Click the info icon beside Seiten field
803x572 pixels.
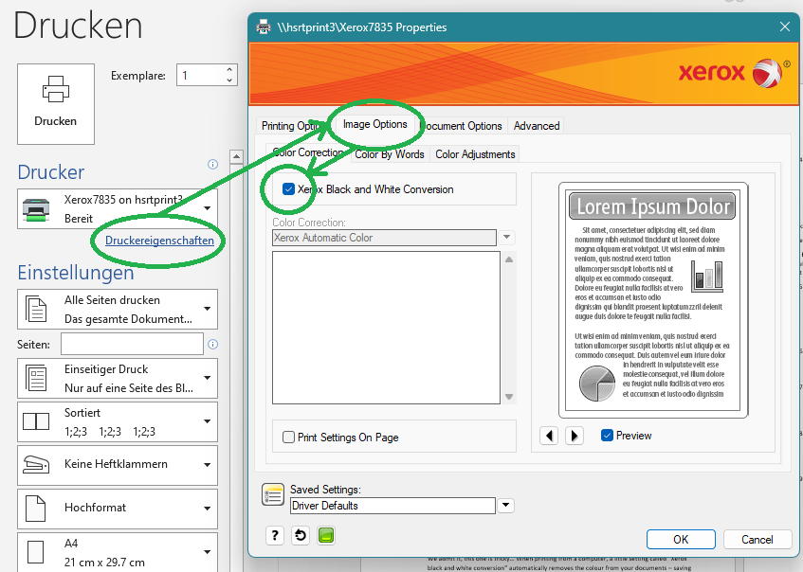coord(213,345)
